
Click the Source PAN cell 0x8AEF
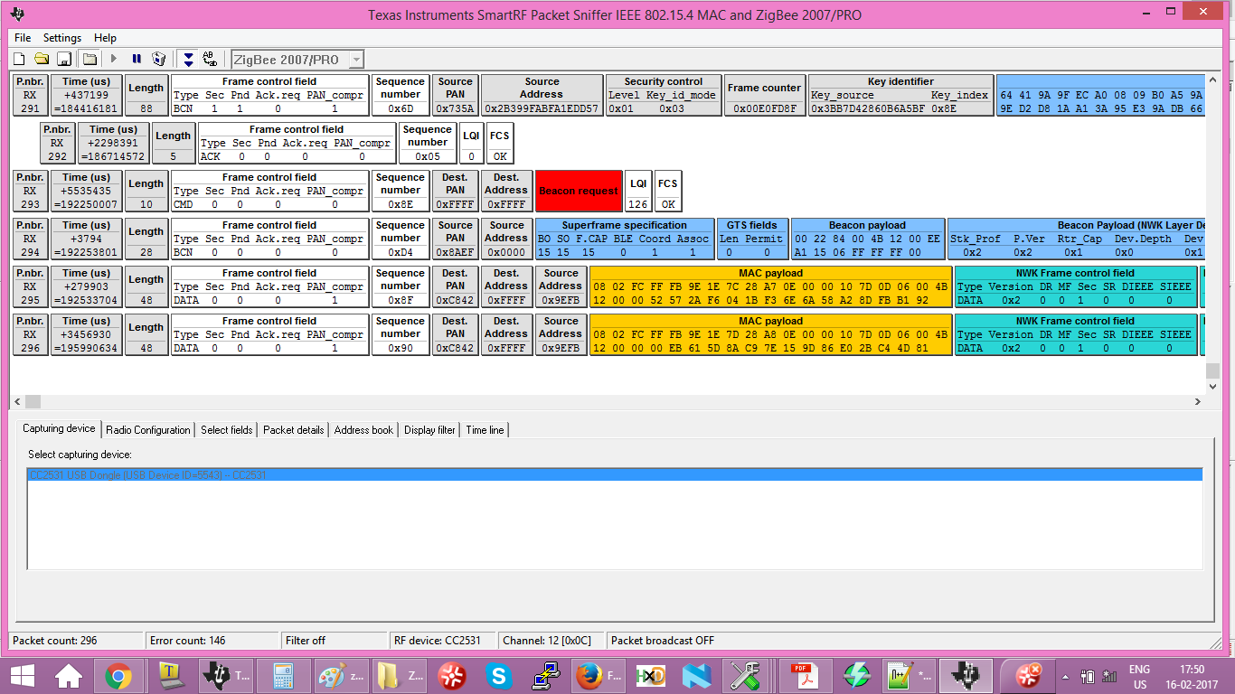[456, 239]
